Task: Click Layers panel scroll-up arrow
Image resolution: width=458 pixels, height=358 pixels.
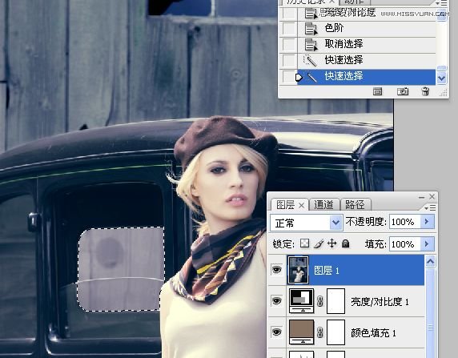Action: [430, 262]
